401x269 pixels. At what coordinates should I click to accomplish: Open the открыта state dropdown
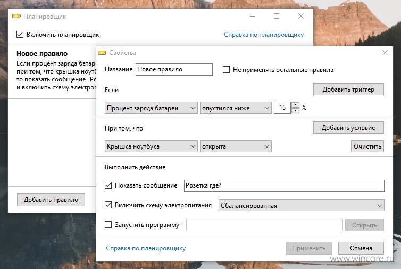(236, 146)
